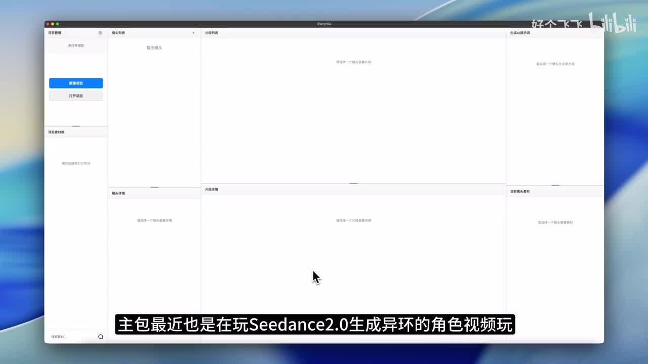Viewport: 648px width, 364px height.
Task: Click the 打开项目 button
Action: [x=76, y=96]
